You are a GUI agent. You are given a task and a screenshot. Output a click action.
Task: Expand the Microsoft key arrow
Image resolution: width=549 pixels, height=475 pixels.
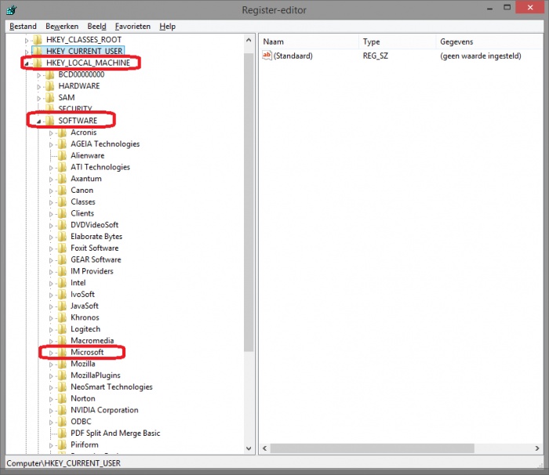click(x=51, y=353)
